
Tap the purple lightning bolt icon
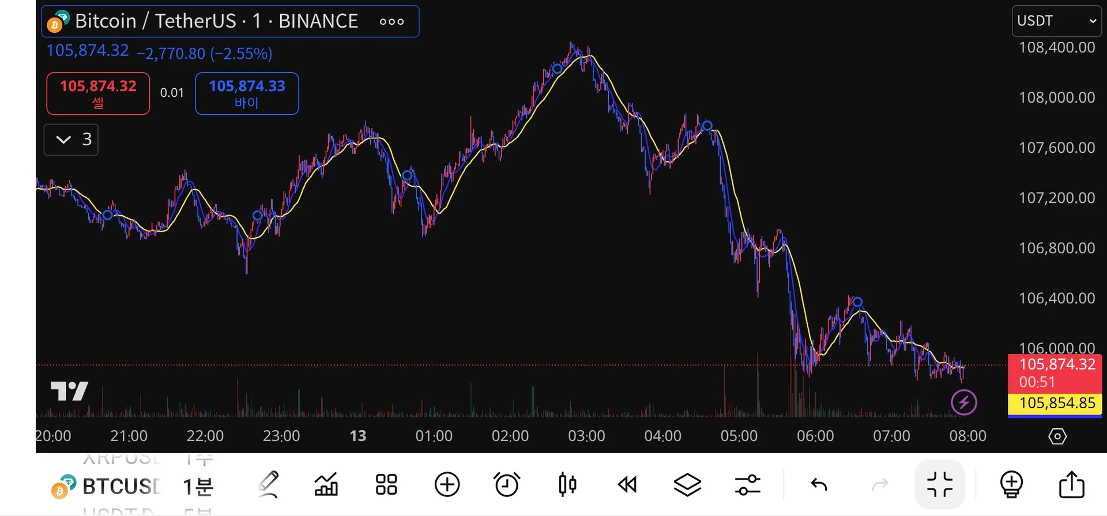(x=964, y=402)
